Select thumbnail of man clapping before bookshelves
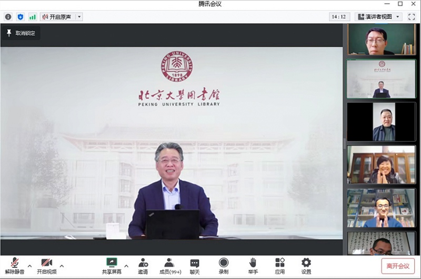Viewport: 421px width, 279px height. [x=381, y=208]
